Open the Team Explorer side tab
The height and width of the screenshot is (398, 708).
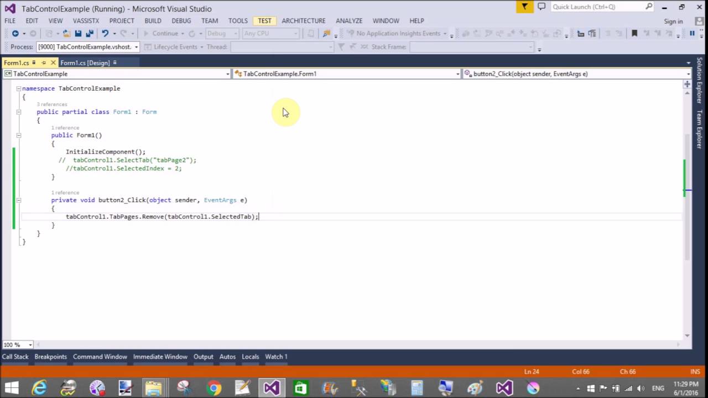(700, 129)
